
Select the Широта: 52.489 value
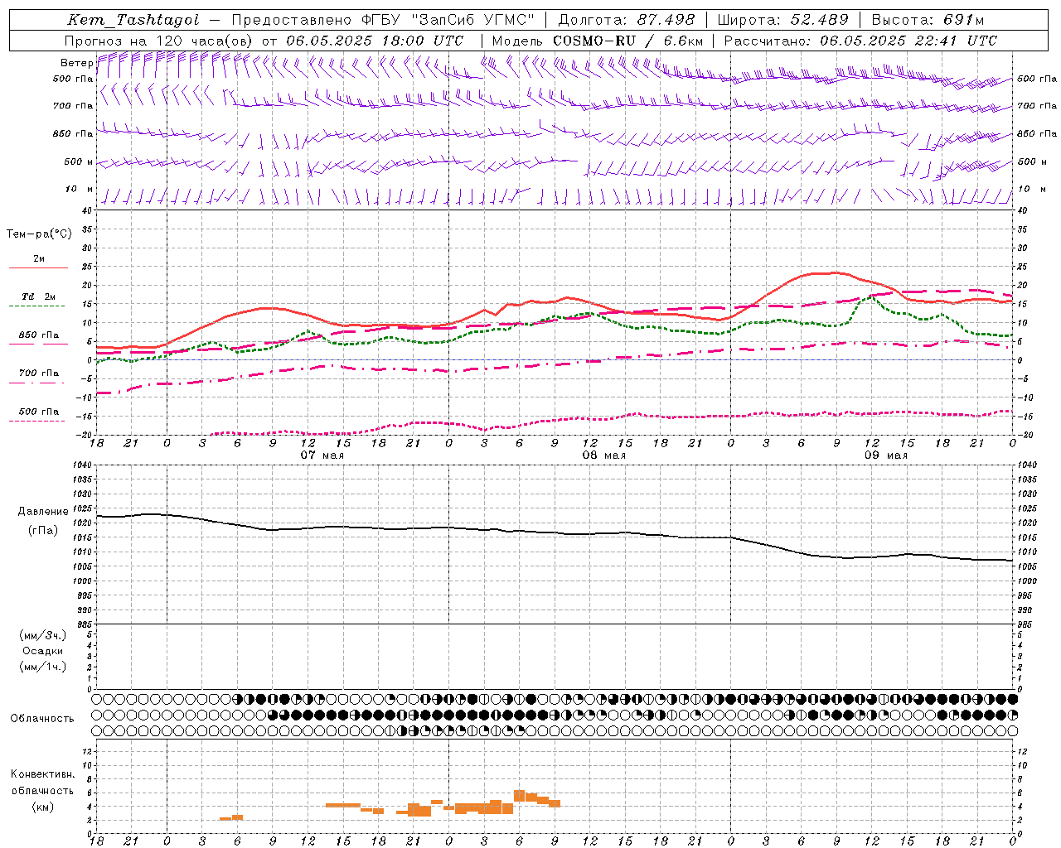783,20
